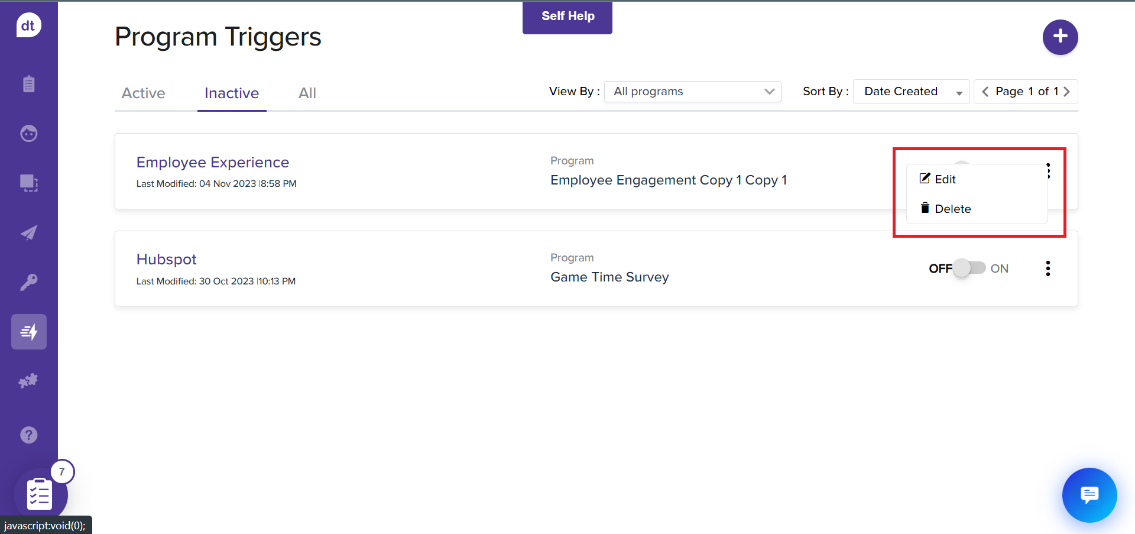Viewport: 1135px width, 534px height.
Task: Open the blue chat bubble widget
Action: pos(1089,494)
